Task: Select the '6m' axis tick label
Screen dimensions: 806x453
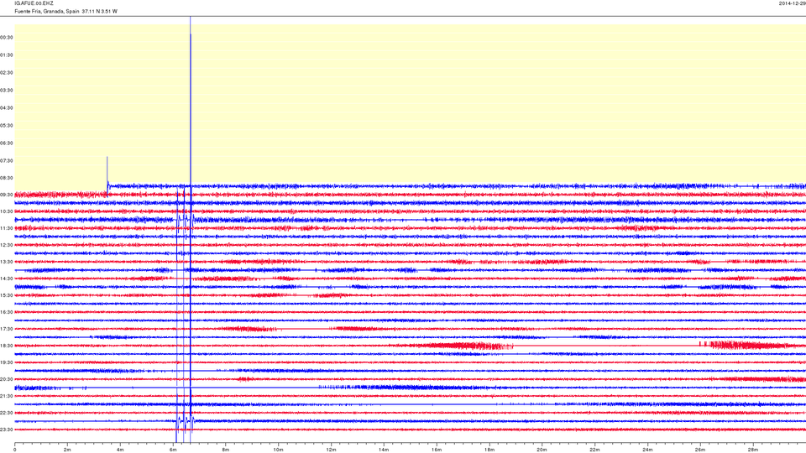Action: (x=173, y=450)
